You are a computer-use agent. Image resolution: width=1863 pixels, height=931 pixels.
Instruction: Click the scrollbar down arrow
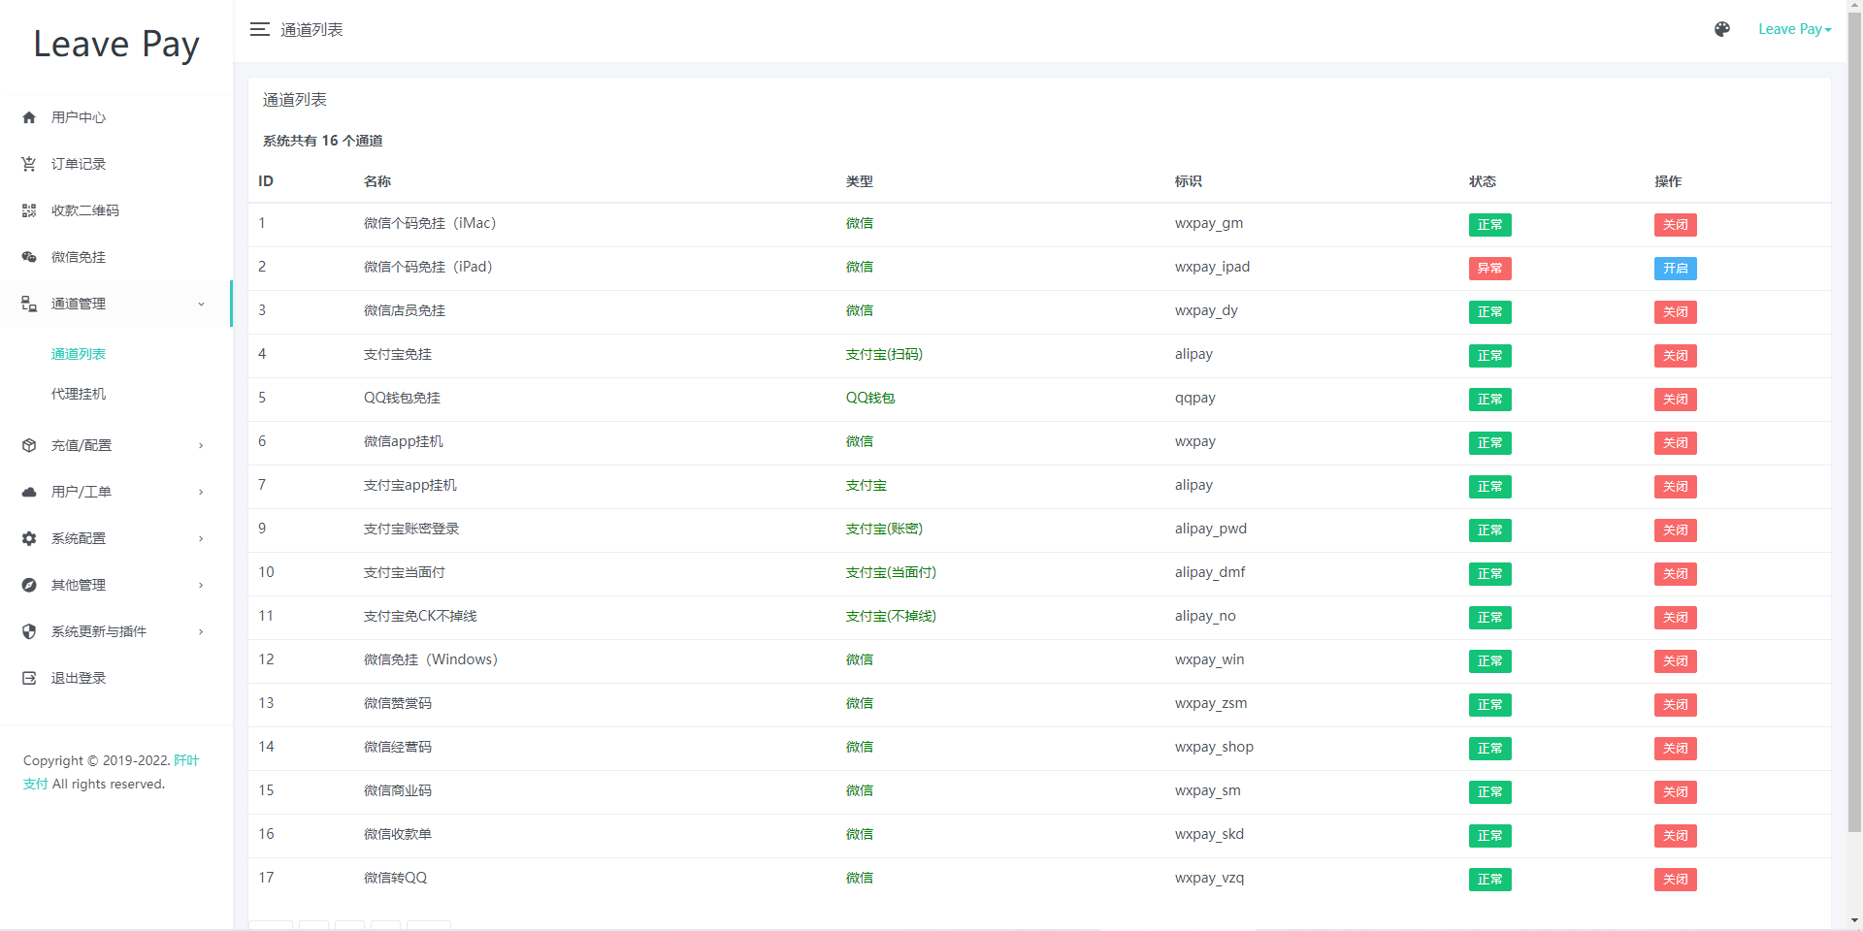coord(1854,921)
